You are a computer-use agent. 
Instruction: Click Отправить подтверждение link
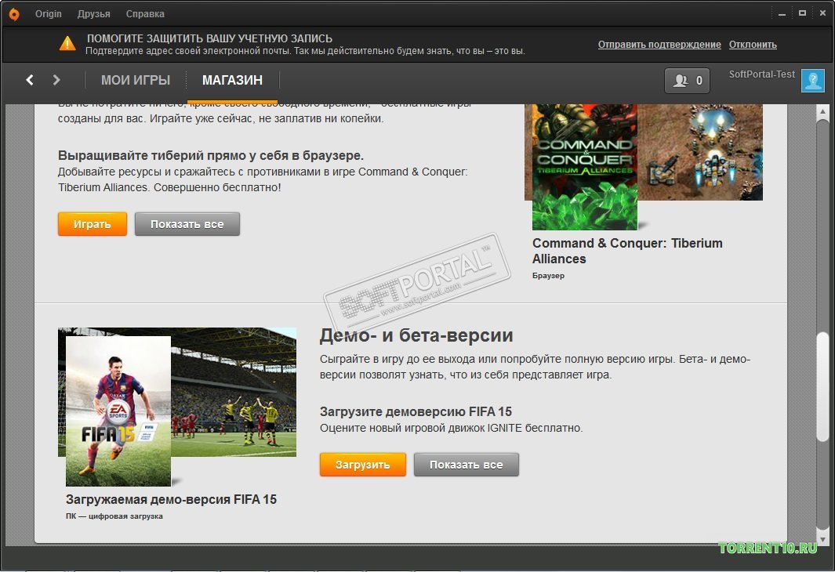click(659, 45)
